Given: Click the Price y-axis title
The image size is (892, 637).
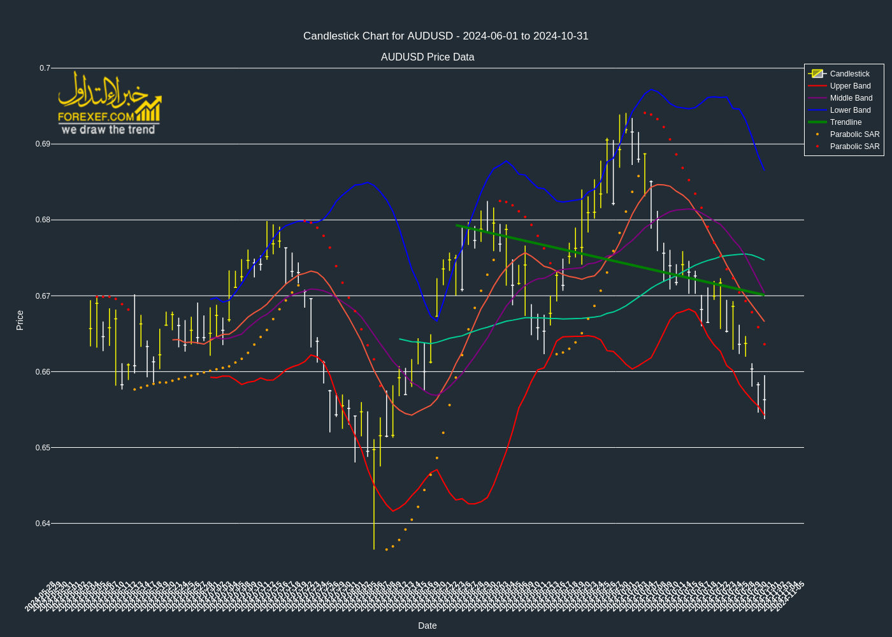Looking at the screenshot, I should click(x=20, y=320).
